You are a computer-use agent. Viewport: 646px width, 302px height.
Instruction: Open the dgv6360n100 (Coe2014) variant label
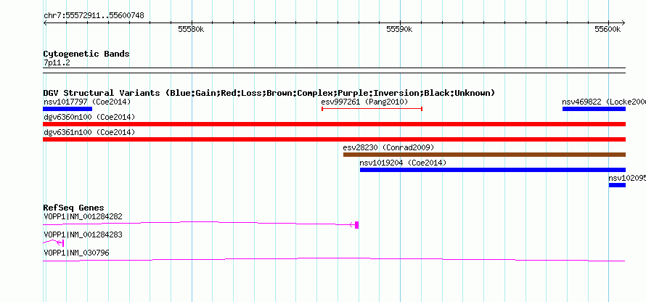tap(89, 118)
